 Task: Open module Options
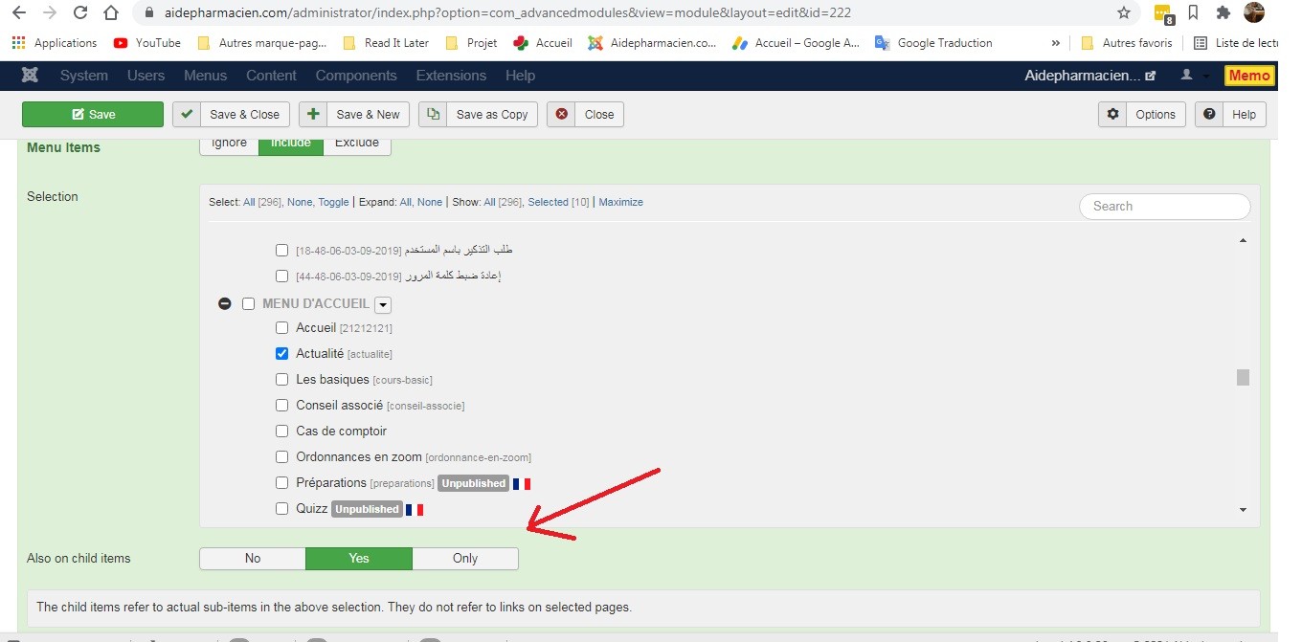tap(1142, 114)
